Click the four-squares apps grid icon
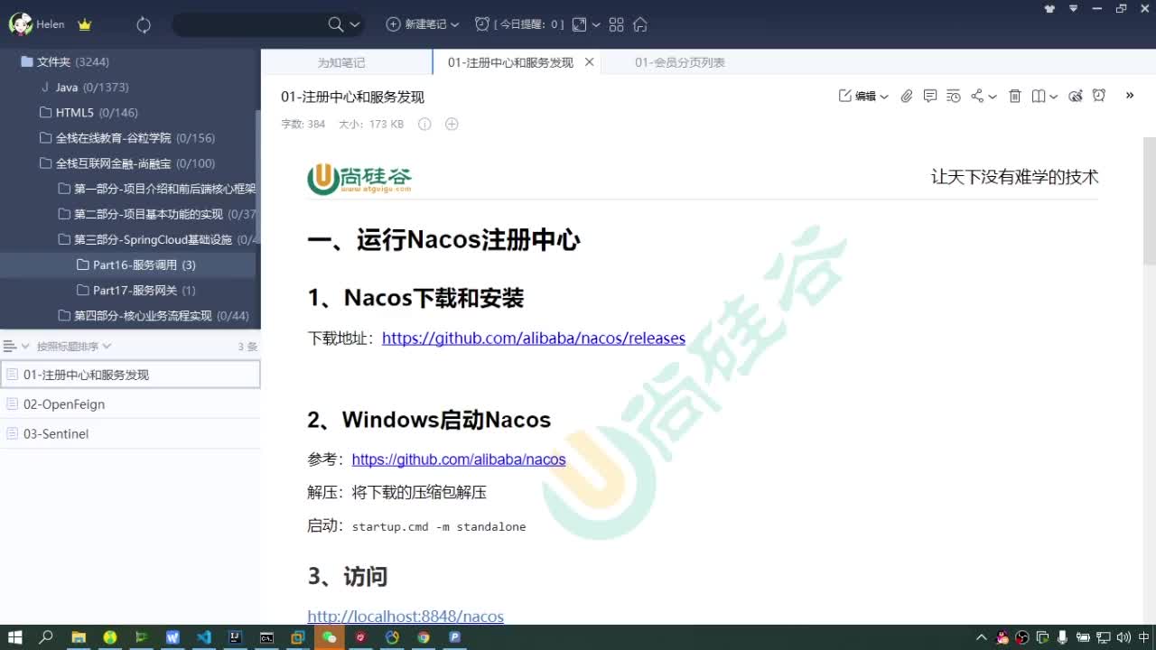 (x=617, y=24)
